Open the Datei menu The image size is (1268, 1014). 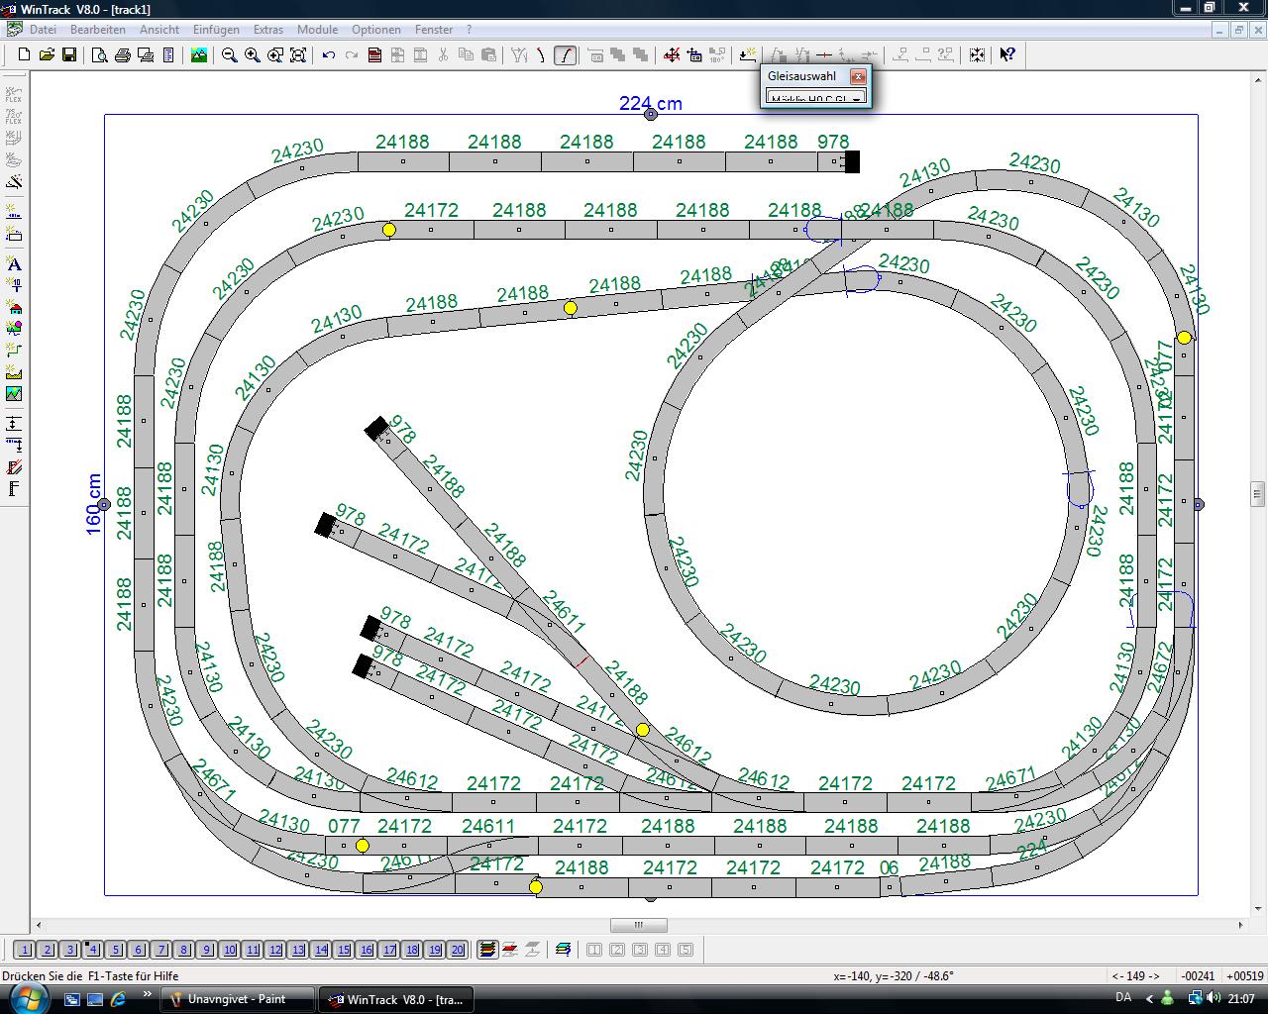(x=43, y=30)
